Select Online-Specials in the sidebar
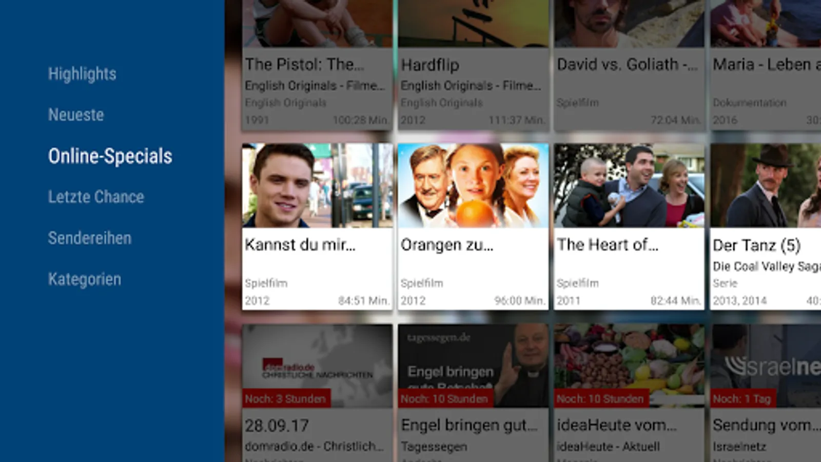821x462 pixels. 110,156
